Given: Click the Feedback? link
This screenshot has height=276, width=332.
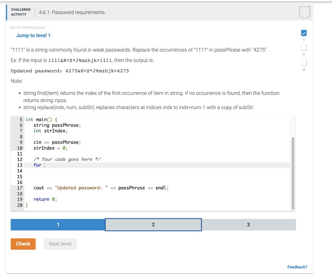Looking at the screenshot, I should point(297,267).
